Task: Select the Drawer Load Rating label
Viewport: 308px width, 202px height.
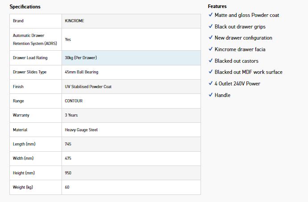Action: pyautogui.click(x=30, y=58)
